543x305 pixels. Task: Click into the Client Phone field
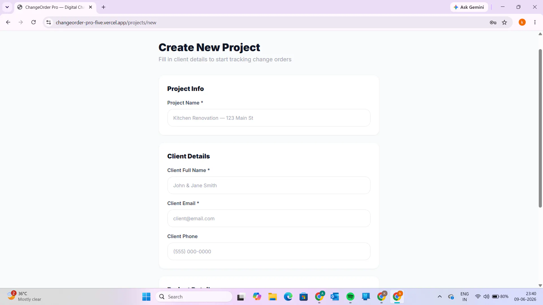(x=269, y=251)
